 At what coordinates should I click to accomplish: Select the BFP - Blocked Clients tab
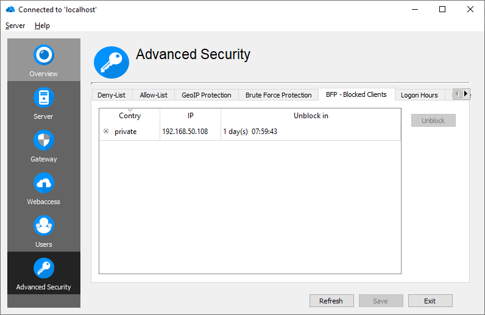[356, 94]
